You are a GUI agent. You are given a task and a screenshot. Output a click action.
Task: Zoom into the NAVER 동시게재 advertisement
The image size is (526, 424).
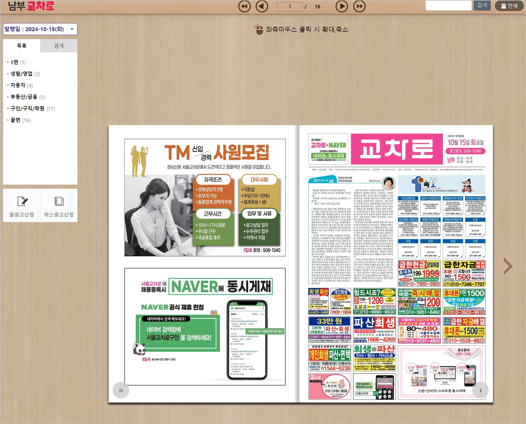tap(205, 326)
